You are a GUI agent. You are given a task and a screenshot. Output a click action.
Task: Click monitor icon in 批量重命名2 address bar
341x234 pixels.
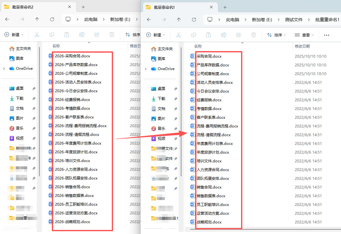68,19
